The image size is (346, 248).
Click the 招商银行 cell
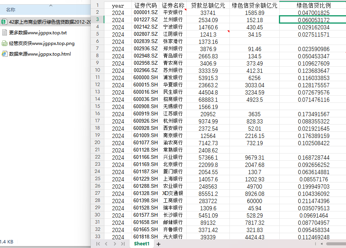click(173, 99)
